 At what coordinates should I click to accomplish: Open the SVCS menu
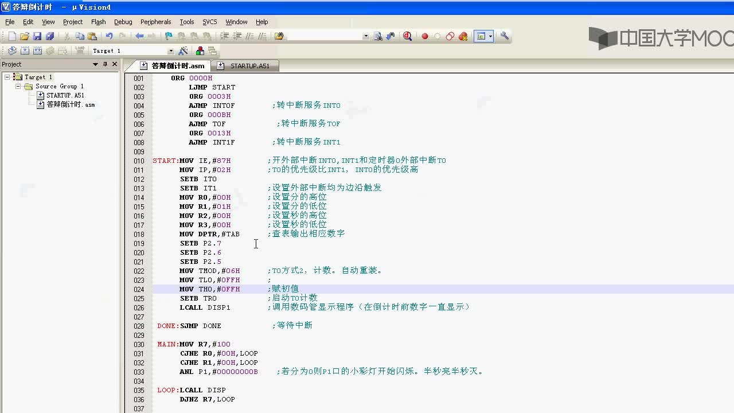210,22
